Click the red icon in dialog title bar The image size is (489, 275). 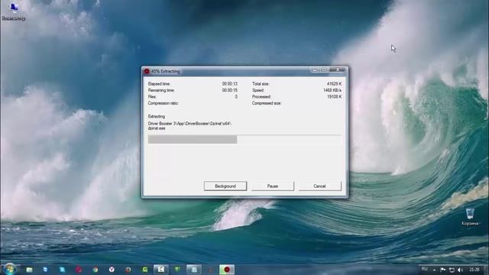pyautogui.click(x=147, y=71)
